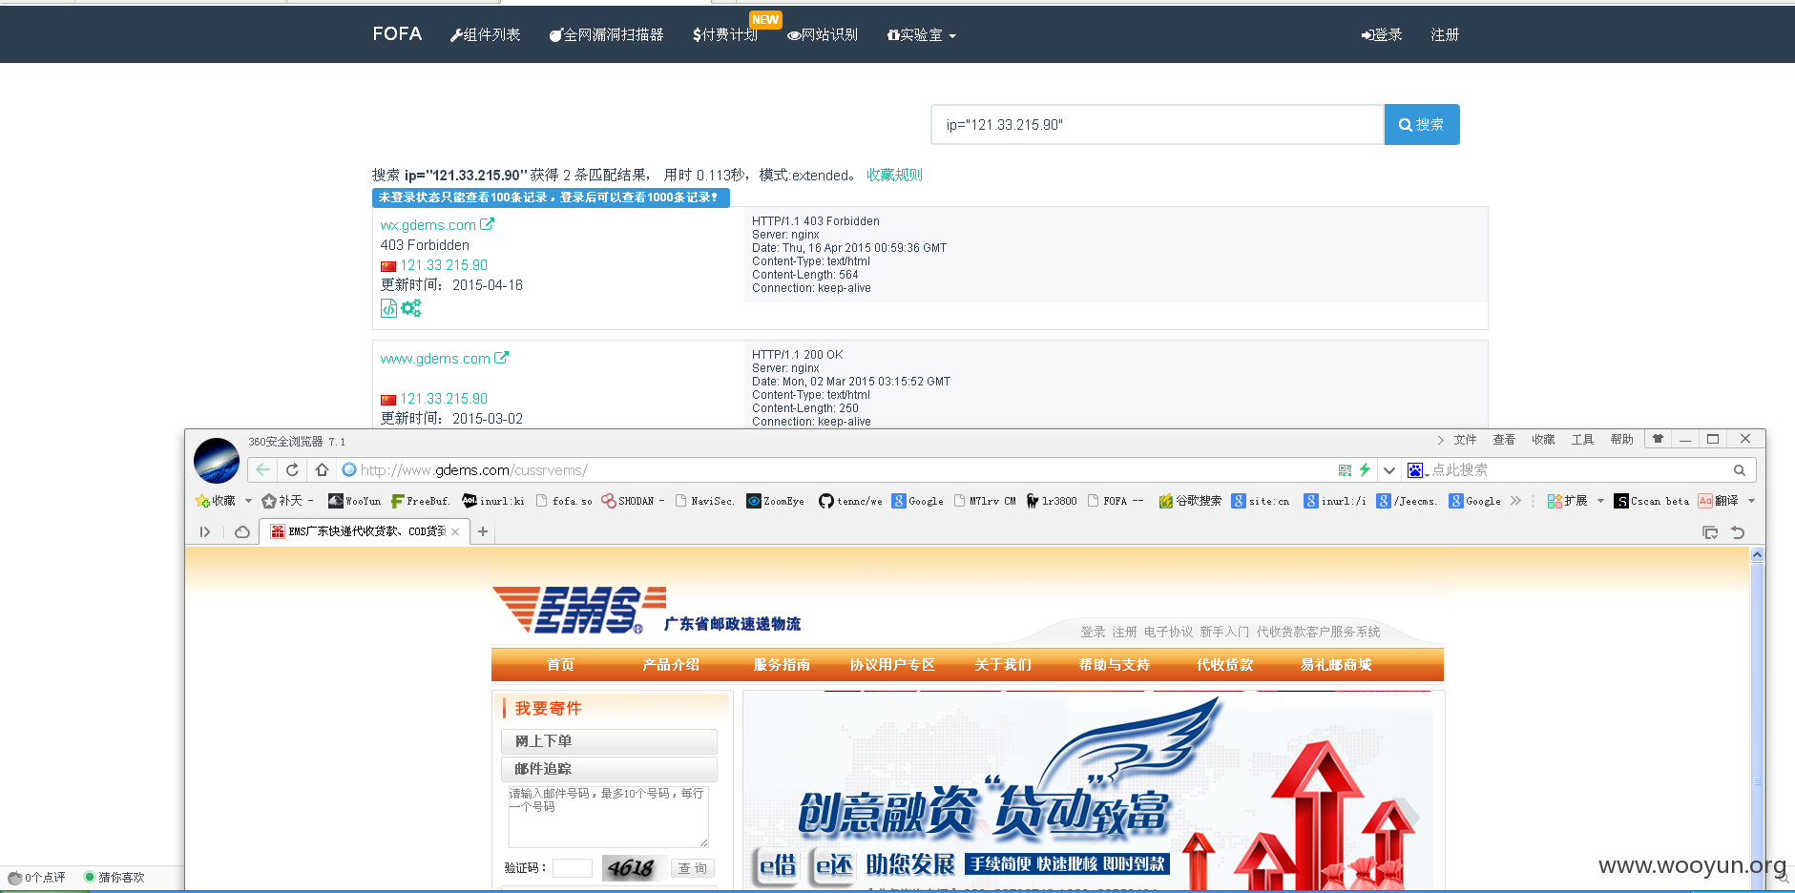This screenshot has height=893, width=1795.
Task: Expand the 扩展 dropdown arrow
Action: [x=1600, y=501]
